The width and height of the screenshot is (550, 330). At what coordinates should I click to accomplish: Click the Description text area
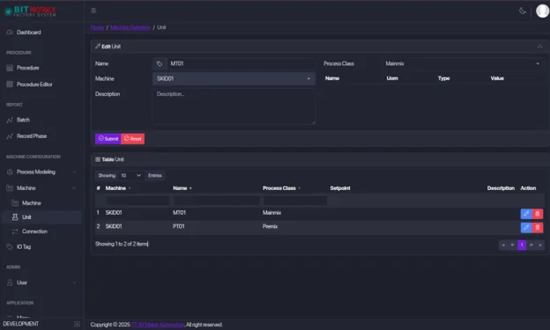point(234,106)
